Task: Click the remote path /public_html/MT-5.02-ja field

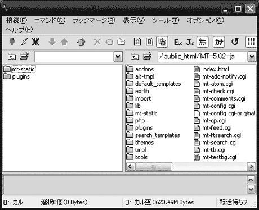Action: click(x=203, y=57)
